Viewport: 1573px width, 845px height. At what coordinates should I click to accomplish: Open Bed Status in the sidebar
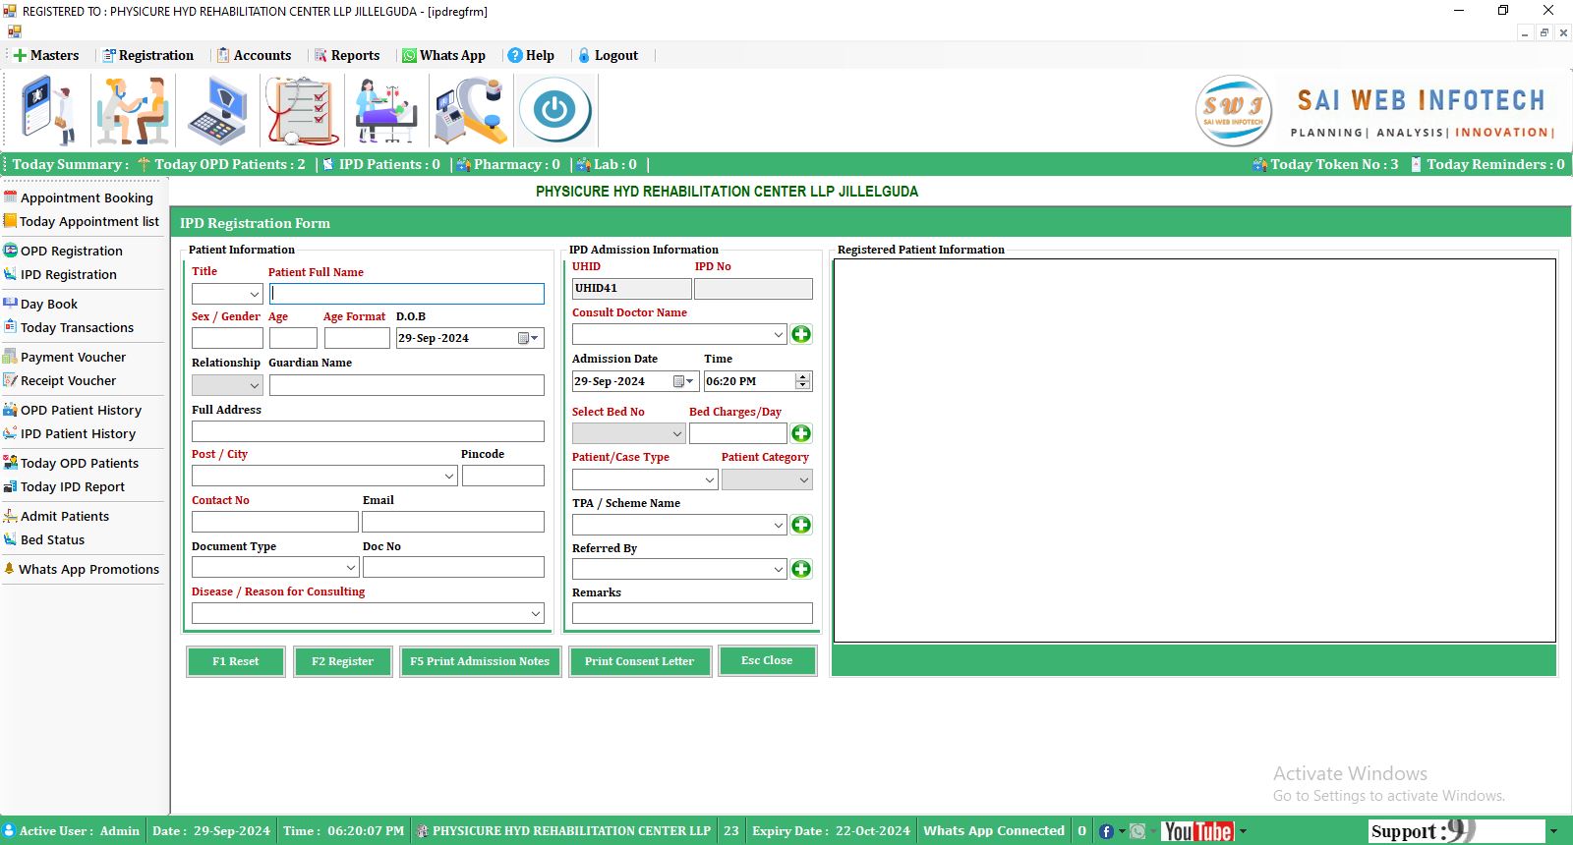pos(52,540)
